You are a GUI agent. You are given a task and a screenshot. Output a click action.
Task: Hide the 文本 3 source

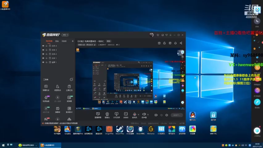click(43, 50)
